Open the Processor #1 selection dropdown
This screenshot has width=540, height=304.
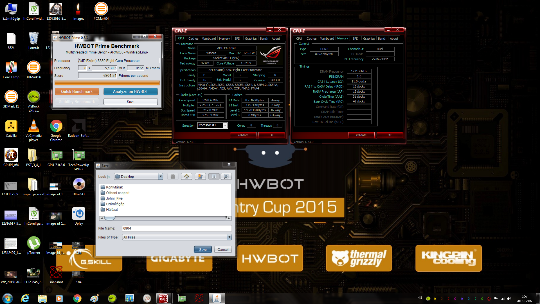(225, 125)
